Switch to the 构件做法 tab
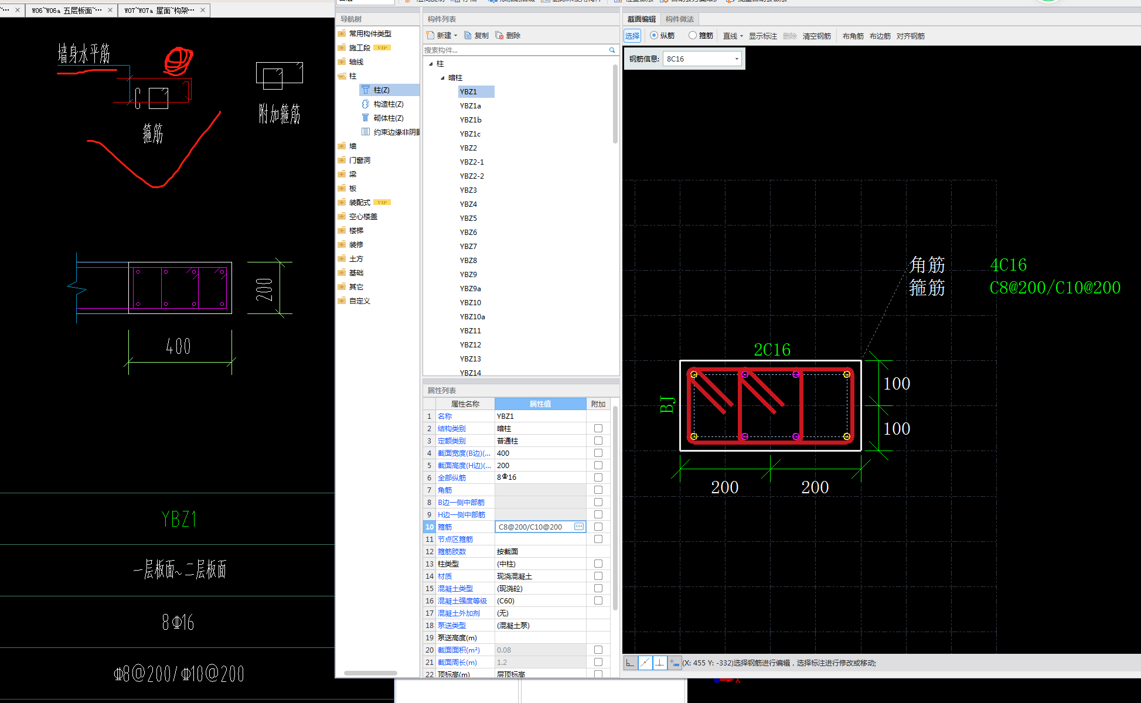 click(x=679, y=19)
